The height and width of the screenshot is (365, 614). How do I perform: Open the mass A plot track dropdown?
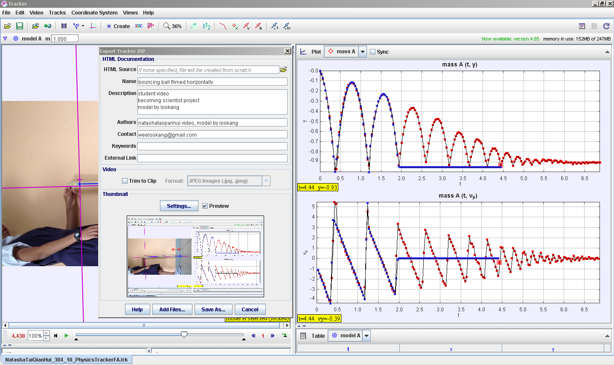click(x=363, y=52)
